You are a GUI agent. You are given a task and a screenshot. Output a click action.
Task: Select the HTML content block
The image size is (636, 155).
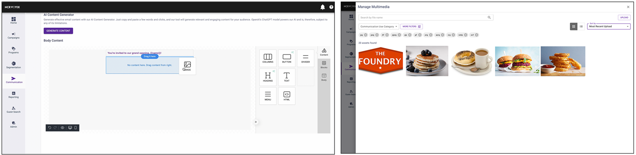click(x=287, y=96)
